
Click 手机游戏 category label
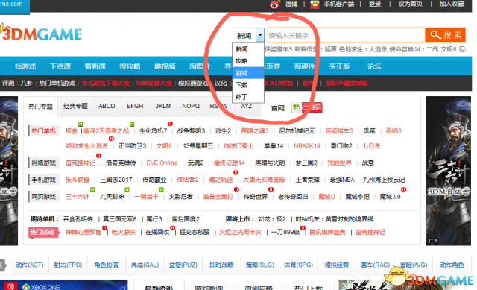[43, 180]
